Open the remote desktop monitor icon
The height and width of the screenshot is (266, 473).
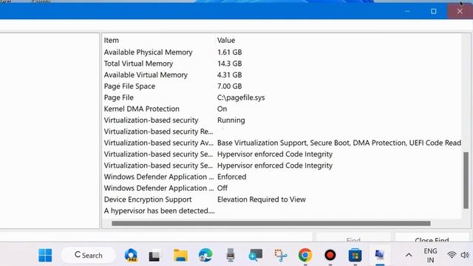[256, 255]
